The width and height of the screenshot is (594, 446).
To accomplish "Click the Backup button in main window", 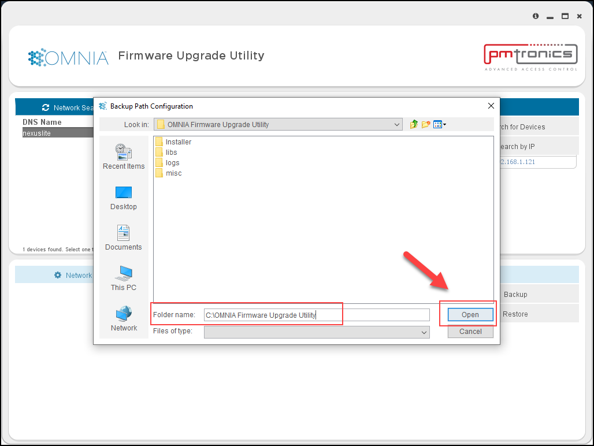I will tap(540, 294).
